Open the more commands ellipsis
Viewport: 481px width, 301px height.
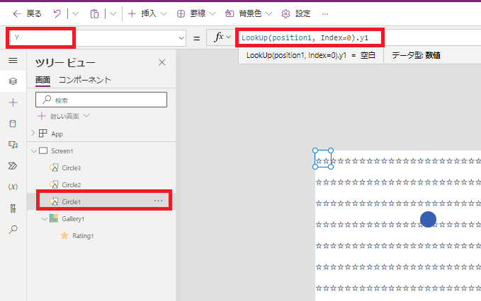click(325, 13)
